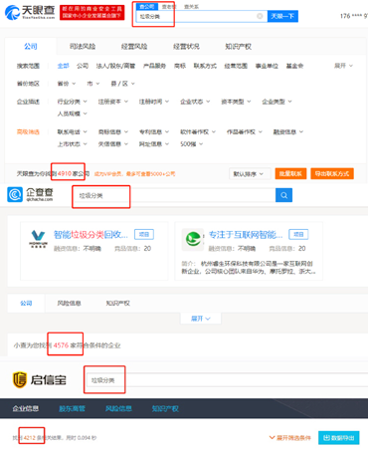
Task: Open the Qichacha 知识产权 tab
Action: 118,303
